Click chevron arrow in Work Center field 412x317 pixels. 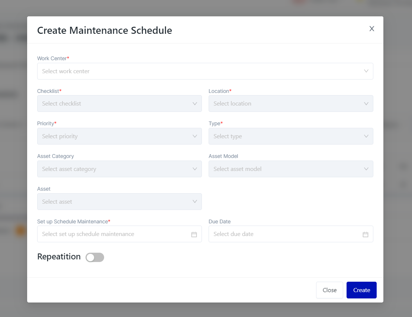click(x=366, y=71)
